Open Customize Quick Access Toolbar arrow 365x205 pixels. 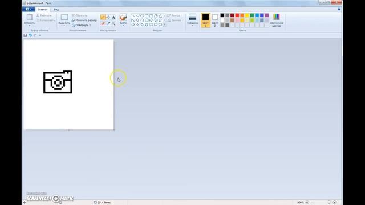[40, 35]
